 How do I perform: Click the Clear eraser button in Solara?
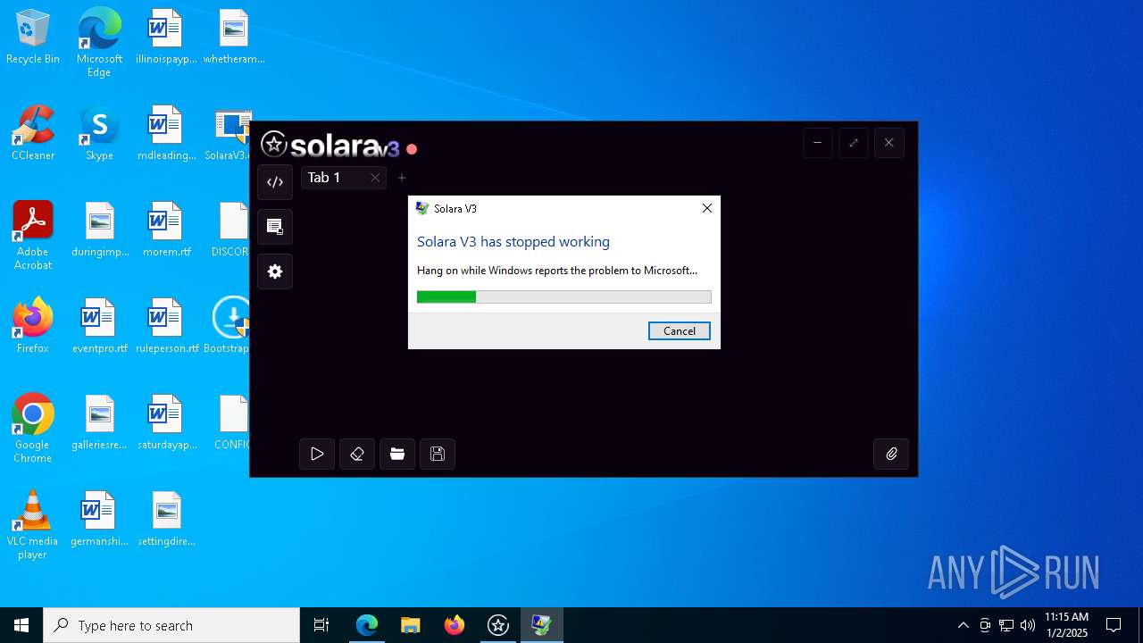click(357, 455)
